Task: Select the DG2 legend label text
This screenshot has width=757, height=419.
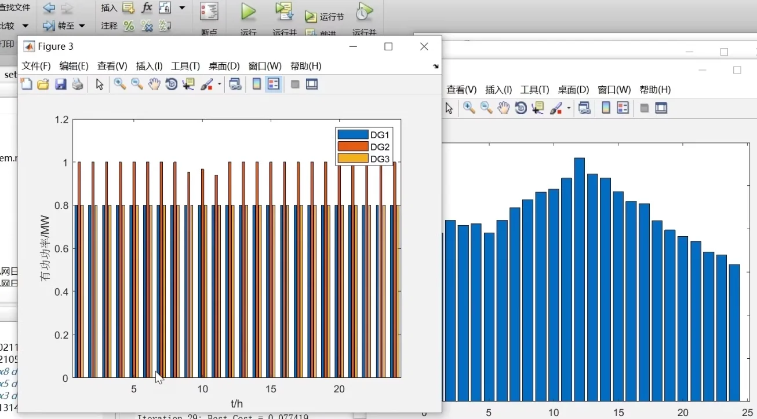Action: point(380,146)
